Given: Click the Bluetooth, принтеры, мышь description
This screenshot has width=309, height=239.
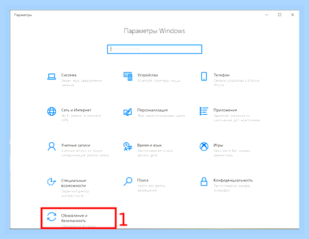Looking at the screenshot, I should 159,80.
